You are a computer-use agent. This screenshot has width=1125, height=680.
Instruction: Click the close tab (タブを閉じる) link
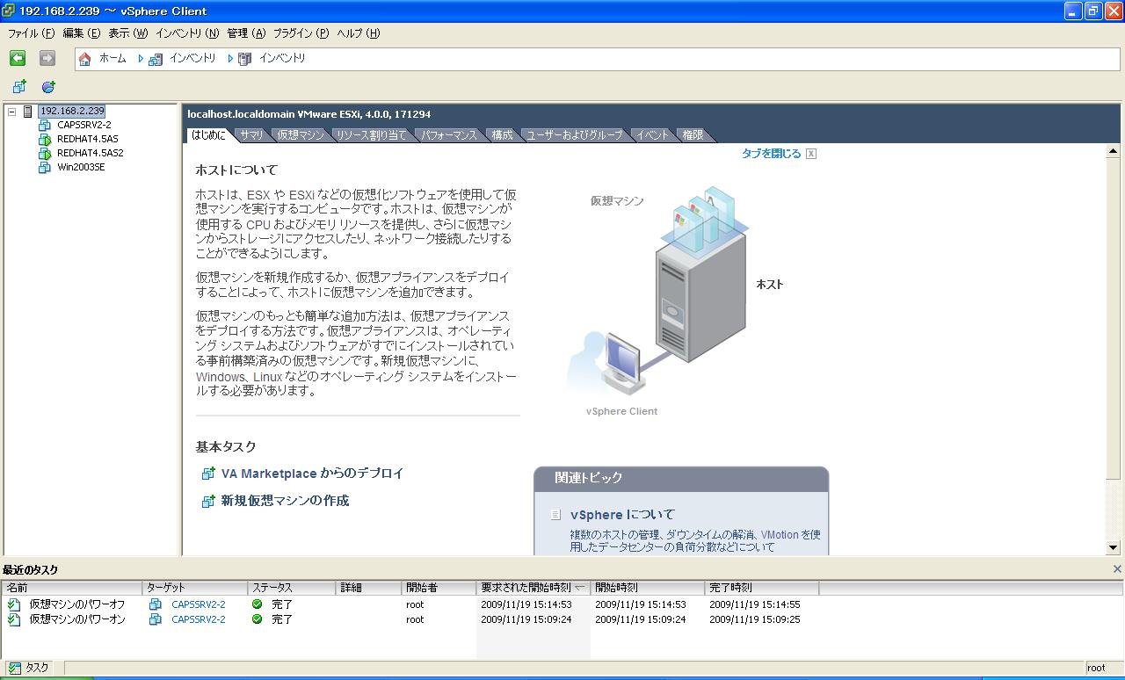[771, 154]
